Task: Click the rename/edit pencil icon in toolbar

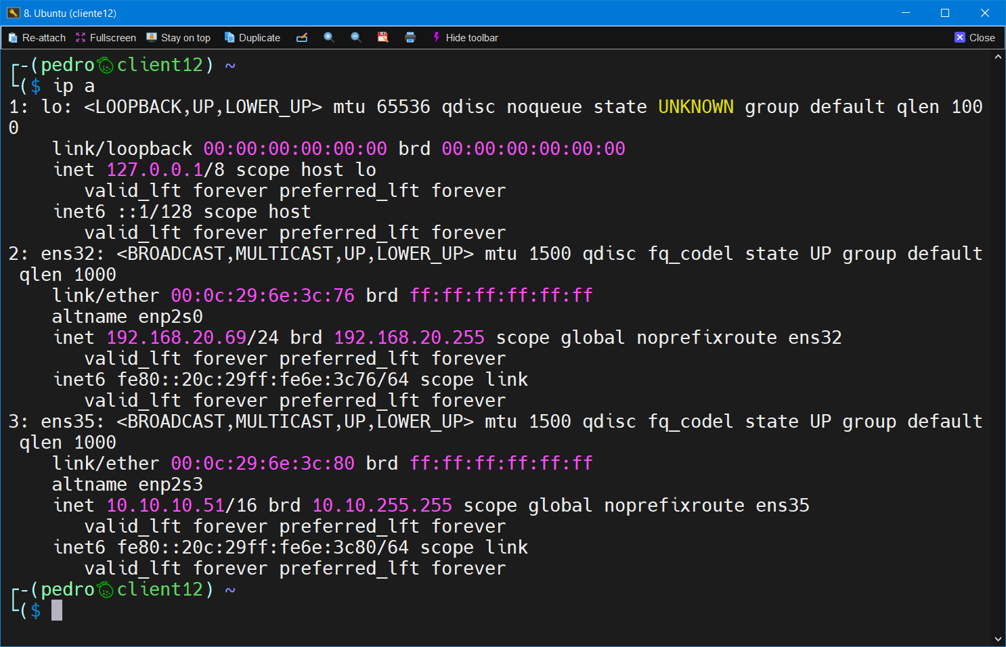Action: pos(302,38)
